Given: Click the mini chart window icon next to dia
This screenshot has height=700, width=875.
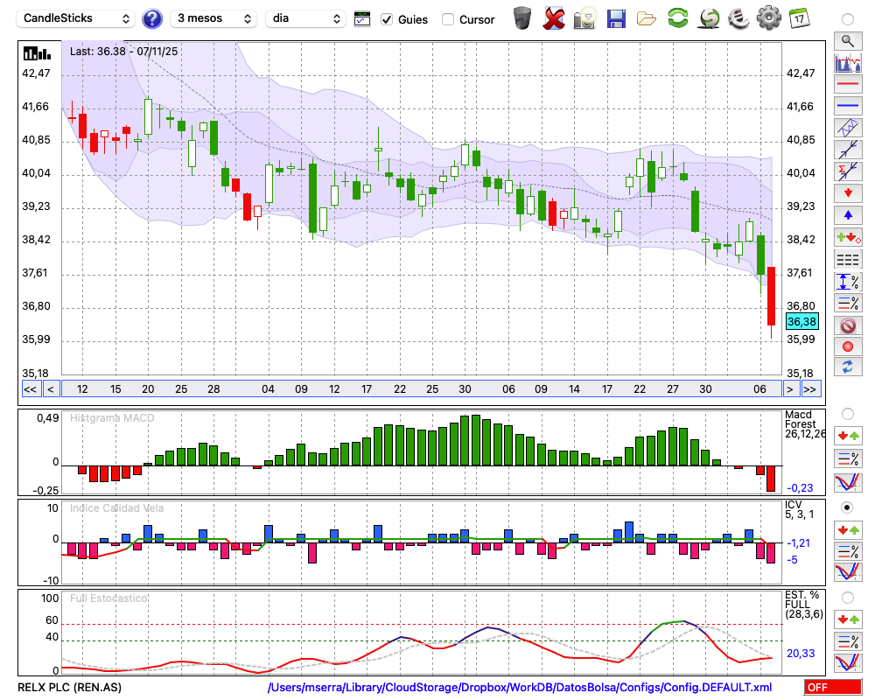Looking at the screenshot, I should [362, 19].
